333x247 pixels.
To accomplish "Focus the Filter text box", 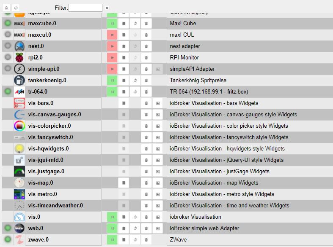I will click(85, 8).
